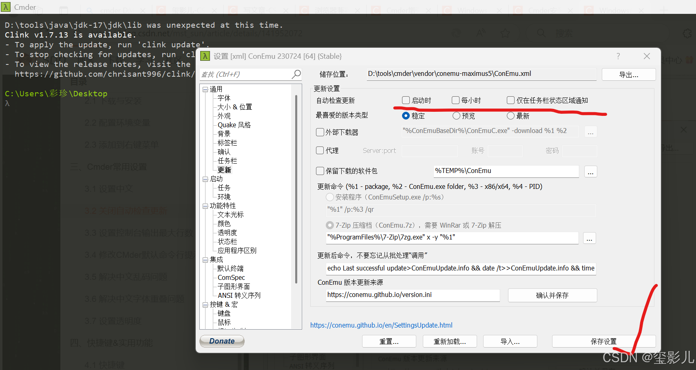The image size is (696, 370).
Task: Click the ConEmu lambda icon in settings title
Action: 205,56
